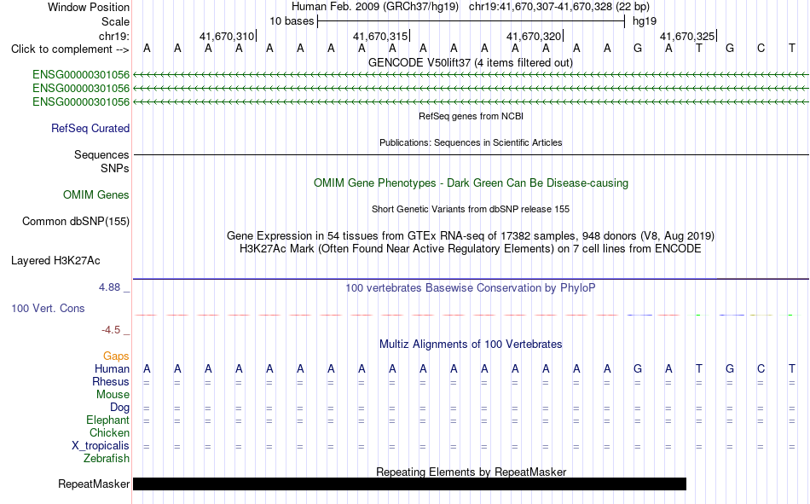Click the Mouse species label
This screenshot has width=810, height=504.
(113, 394)
